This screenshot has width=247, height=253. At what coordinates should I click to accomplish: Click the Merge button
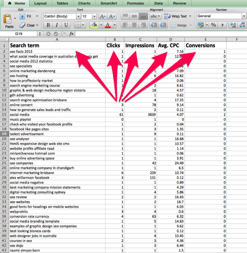pyautogui.click(x=179, y=25)
